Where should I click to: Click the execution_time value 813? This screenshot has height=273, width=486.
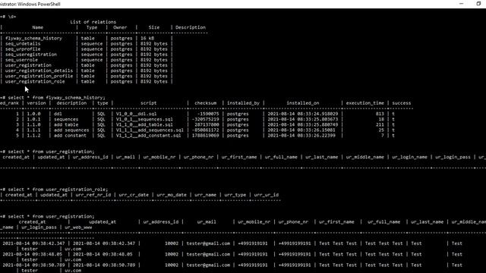click(x=380, y=114)
